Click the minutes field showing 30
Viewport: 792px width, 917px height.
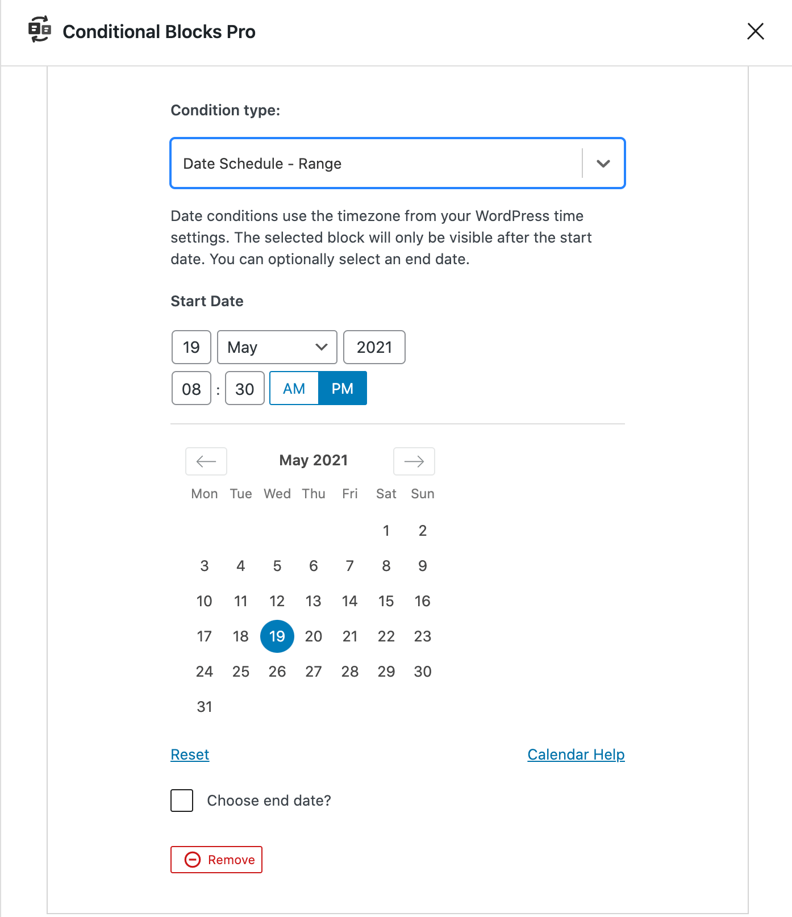pos(244,388)
